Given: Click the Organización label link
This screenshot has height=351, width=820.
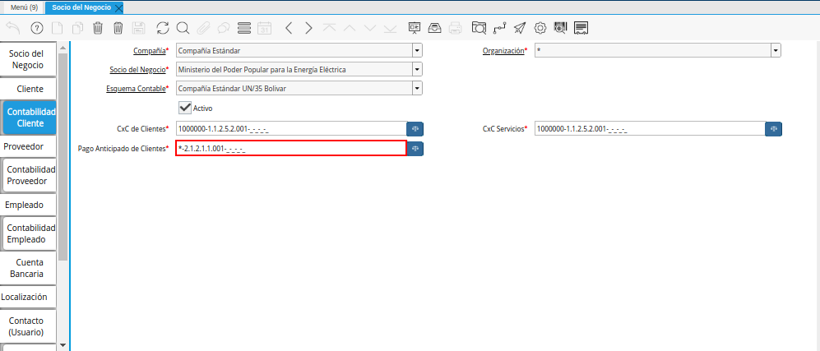Looking at the screenshot, I should pyautogui.click(x=503, y=51).
